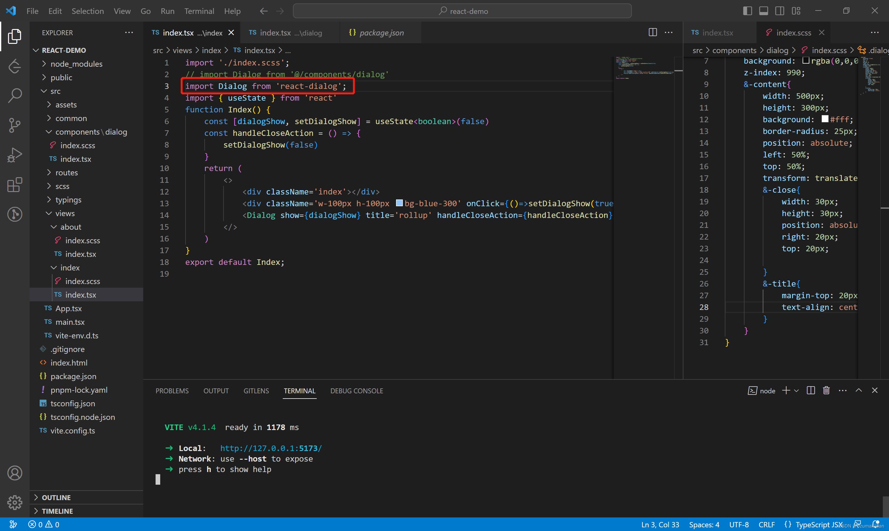889x531 pixels.
Task: Open the Search view in activity bar
Action: [15, 95]
